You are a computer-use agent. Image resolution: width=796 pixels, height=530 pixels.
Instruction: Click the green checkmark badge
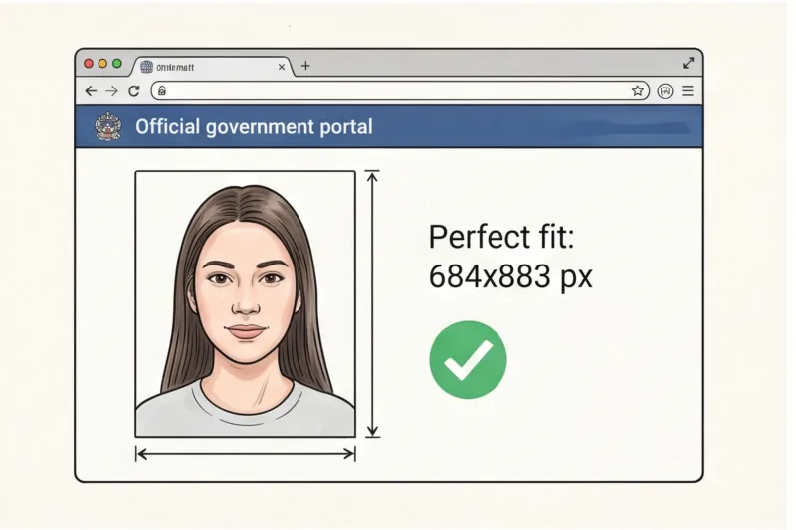468,360
